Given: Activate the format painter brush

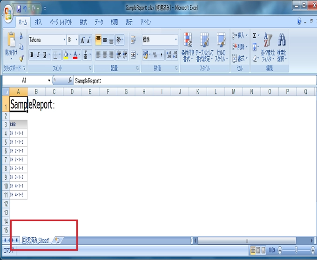Looking at the screenshot, I should tap(21, 58).
